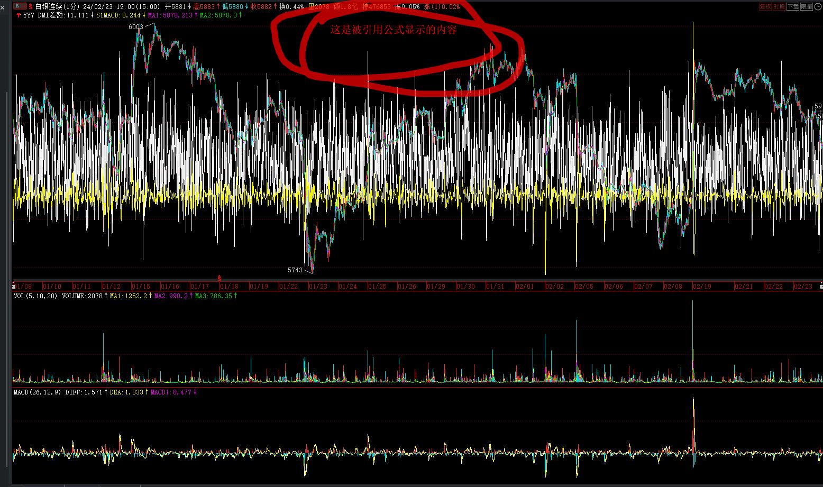This screenshot has width=823, height=487.
Task: Click the MA3: 786.35 value in volume pane
Action: 214,296
